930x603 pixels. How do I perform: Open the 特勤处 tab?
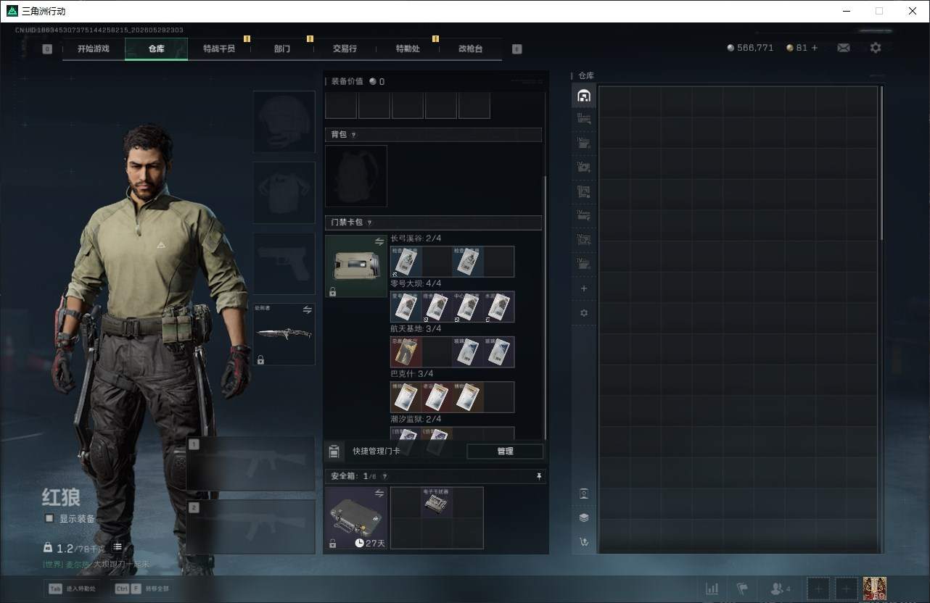pos(408,49)
